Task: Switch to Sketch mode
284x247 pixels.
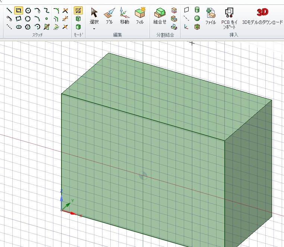Action: pos(78,10)
